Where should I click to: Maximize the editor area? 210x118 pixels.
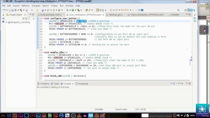pyautogui.click(x=190, y=14)
